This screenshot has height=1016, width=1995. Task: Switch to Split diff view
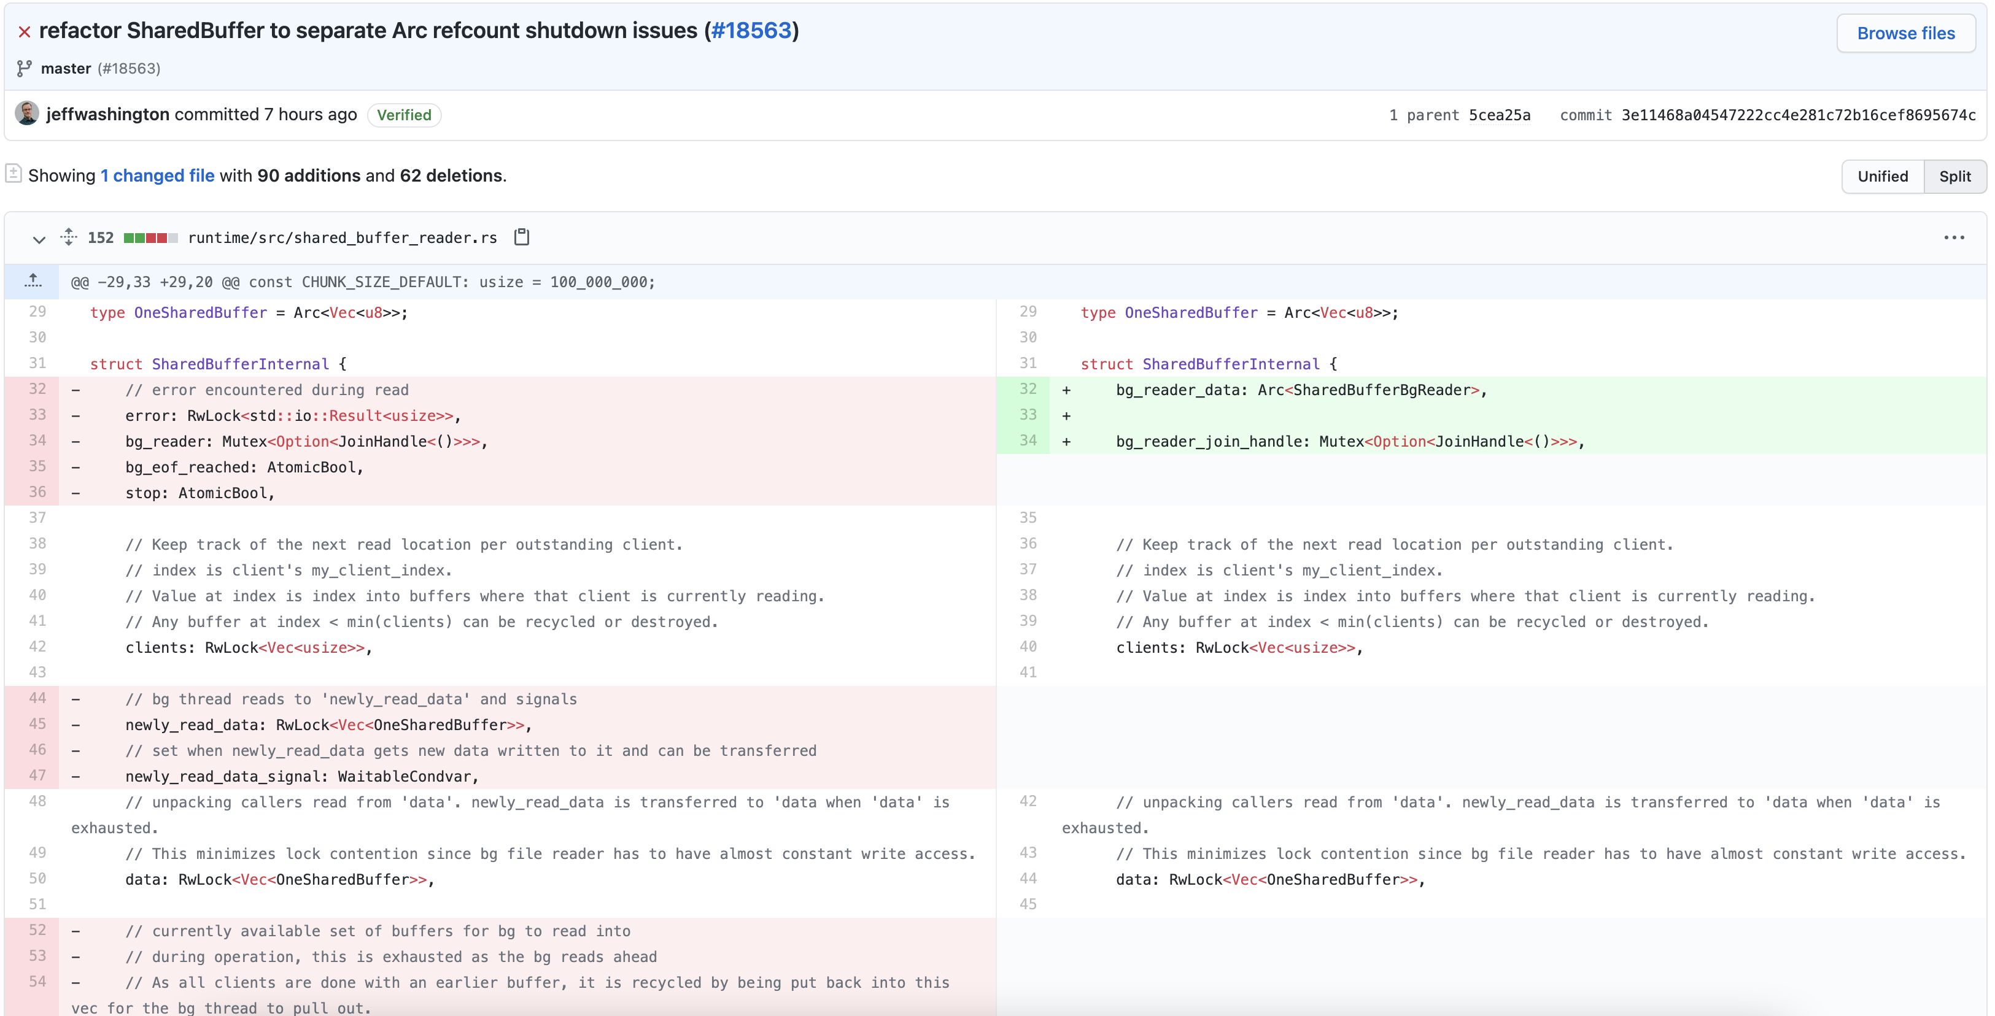1954,177
